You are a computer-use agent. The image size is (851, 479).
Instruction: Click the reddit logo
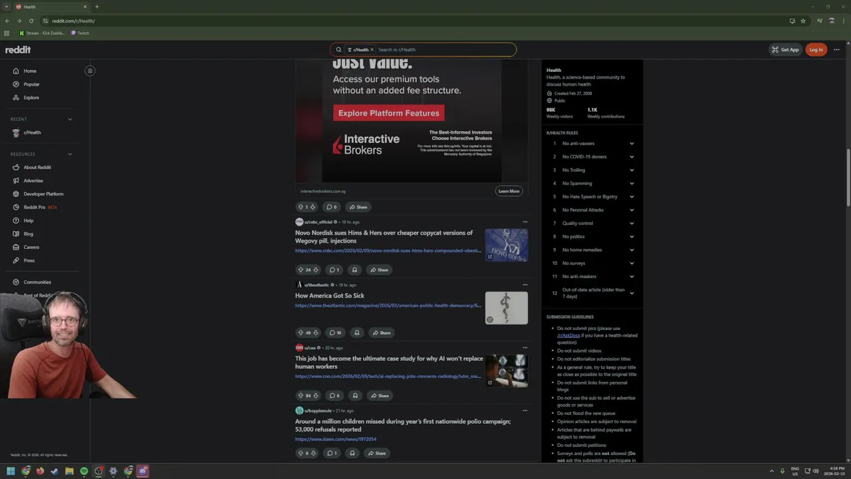pos(18,50)
